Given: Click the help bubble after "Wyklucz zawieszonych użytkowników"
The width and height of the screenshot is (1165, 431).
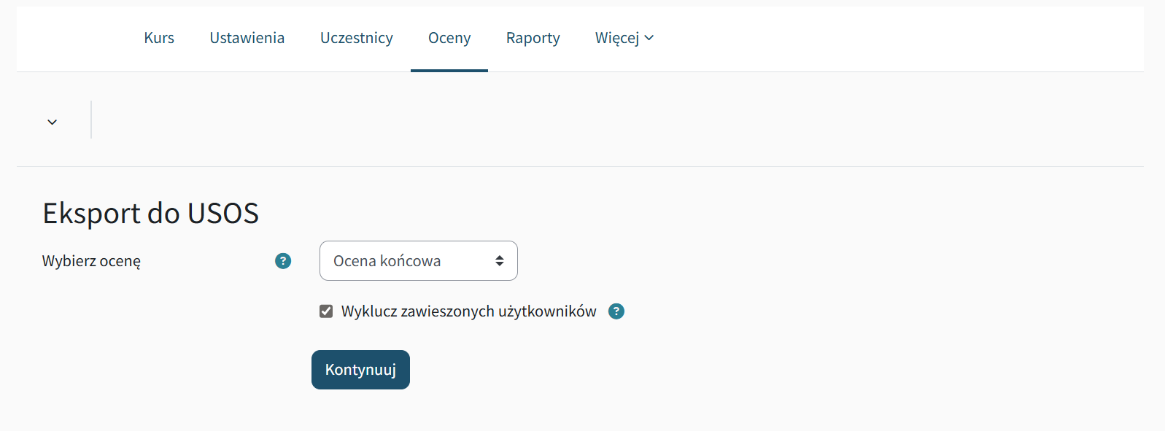Looking at the screenshot, I should [x=616, y=311].
